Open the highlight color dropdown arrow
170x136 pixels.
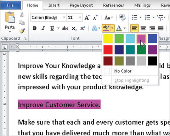tap(112, 28)
